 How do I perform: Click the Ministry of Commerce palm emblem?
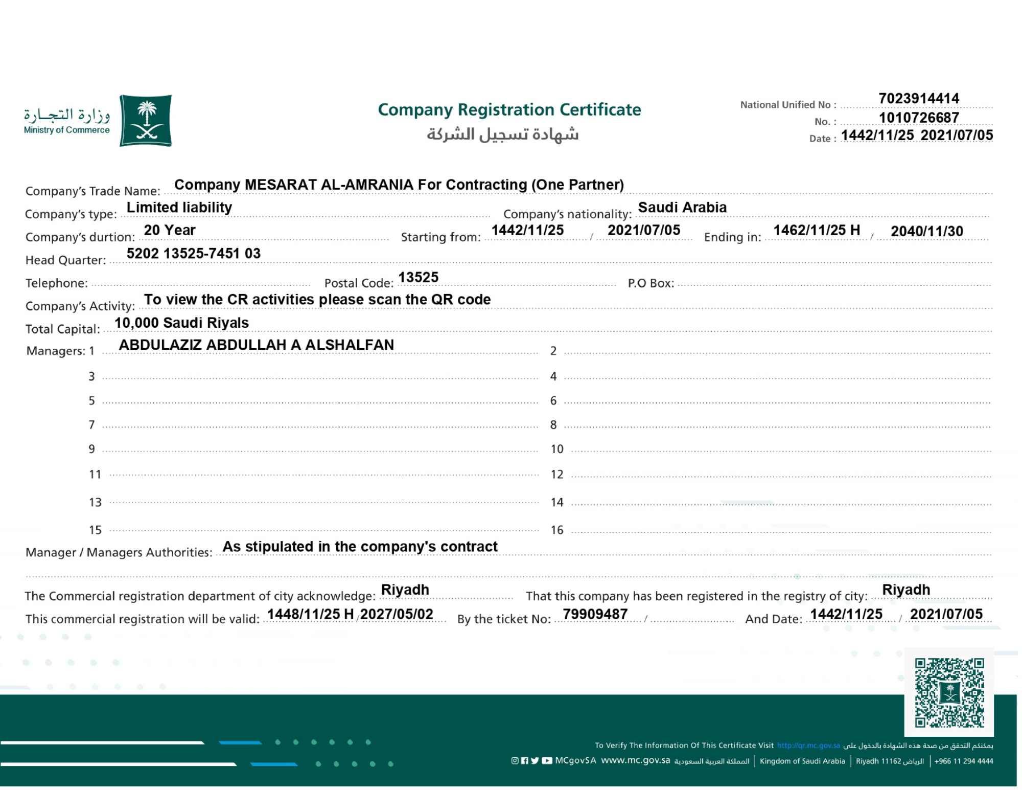click(x=146, y=121)
